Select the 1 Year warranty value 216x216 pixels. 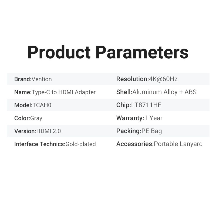tap(153, 118)
